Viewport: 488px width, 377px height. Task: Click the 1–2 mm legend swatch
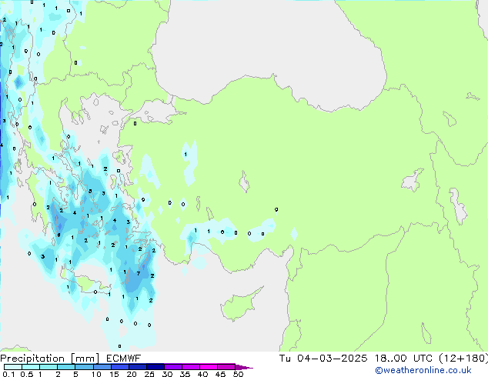[48, 367]
